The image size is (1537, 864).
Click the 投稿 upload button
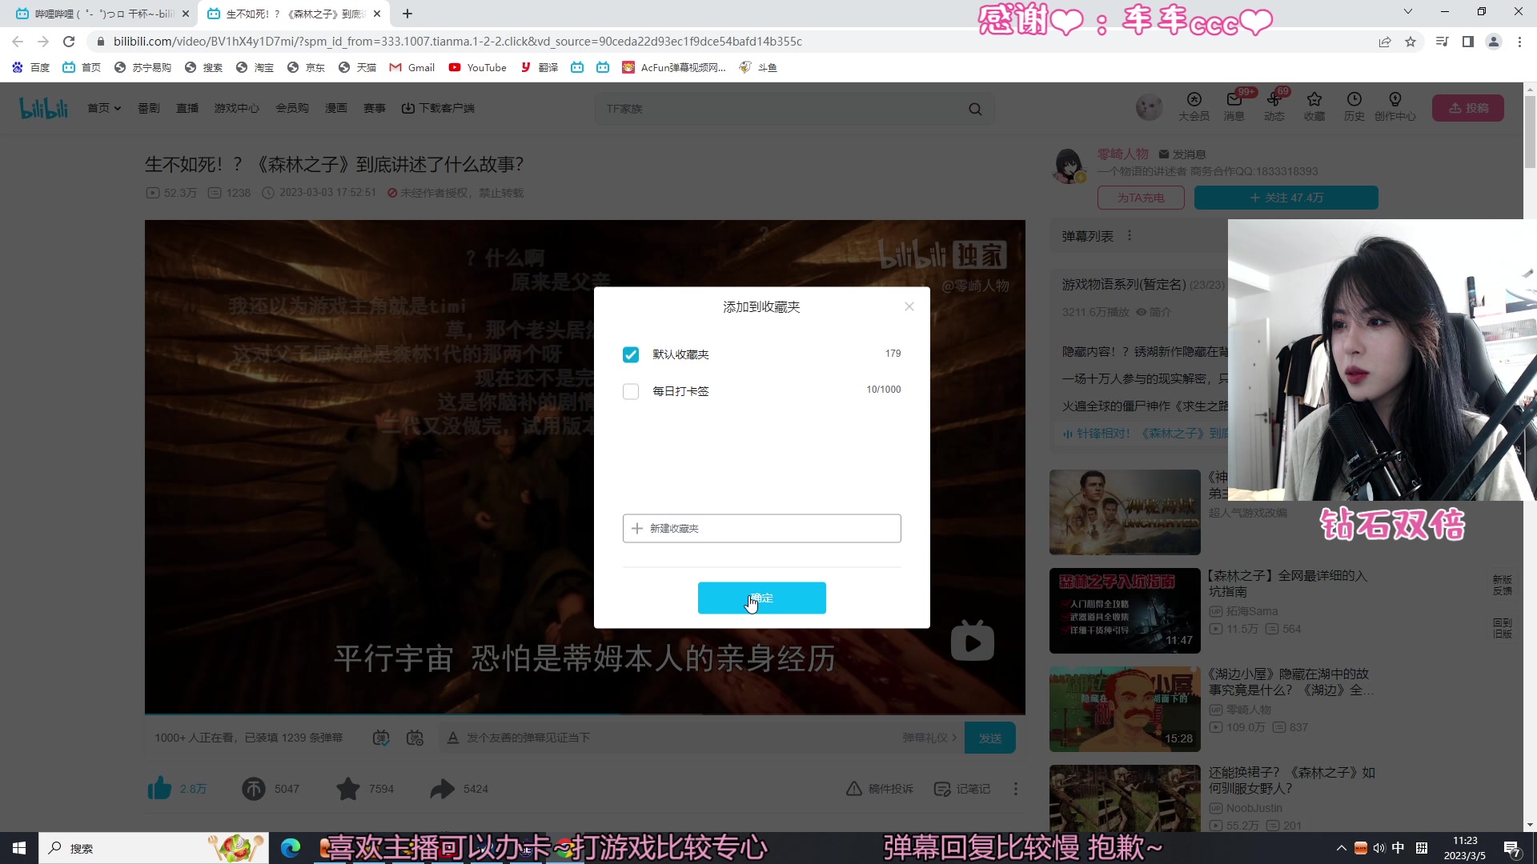1468,108
